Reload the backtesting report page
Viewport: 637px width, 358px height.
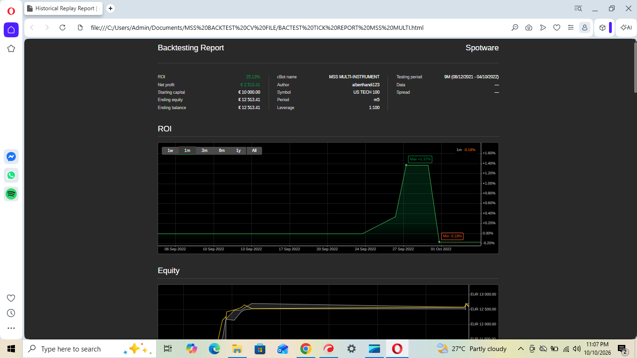point(62,28)
